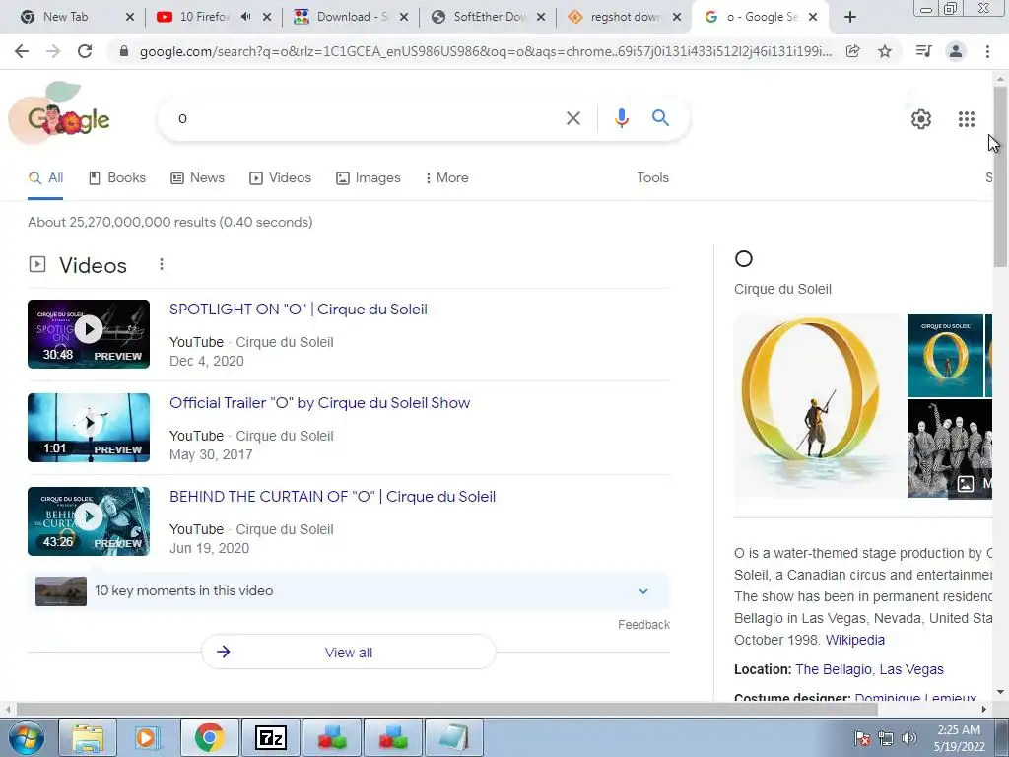Open Action Center flag icon
This screenshot has width=1009, height=757.
tap(861, 738)
